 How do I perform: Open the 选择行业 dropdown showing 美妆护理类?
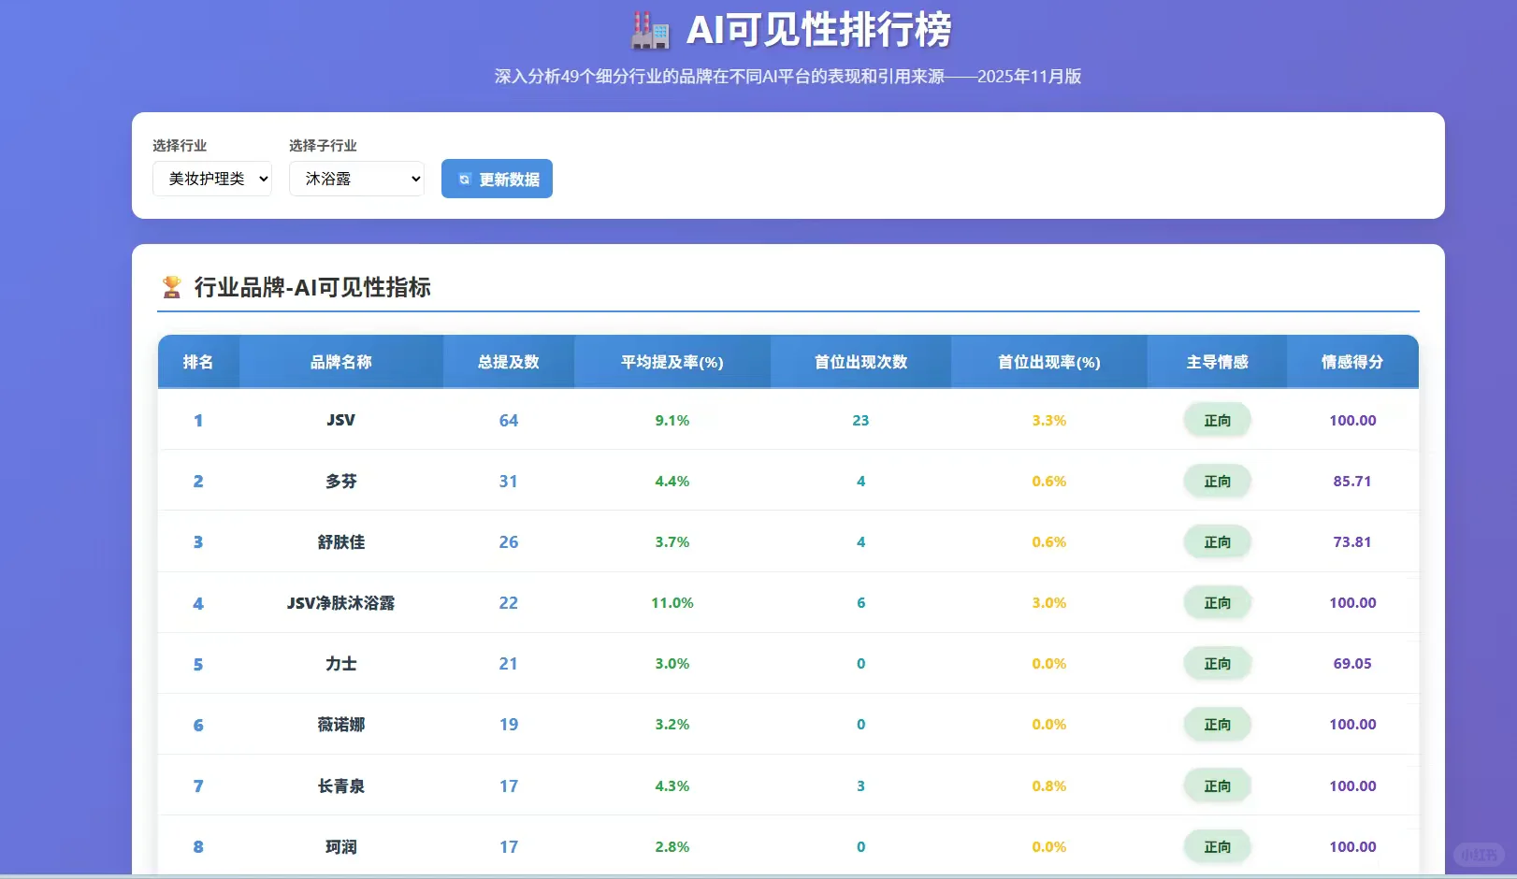click(x=211, y=179)
